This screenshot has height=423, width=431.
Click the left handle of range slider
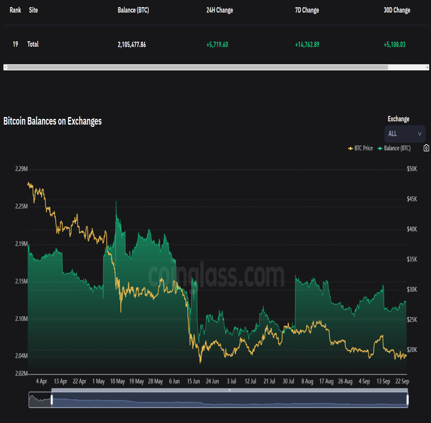[x=52, y=400]
